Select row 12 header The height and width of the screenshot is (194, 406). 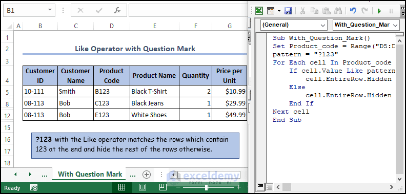pyautogui.click(x=7, y=116)
